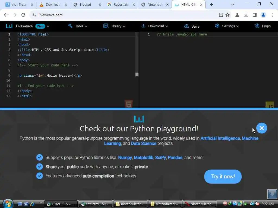Viewport: 278px width, 208px height.
Task: Bookmark this page with the star
Action: click(x=228, y=15)
